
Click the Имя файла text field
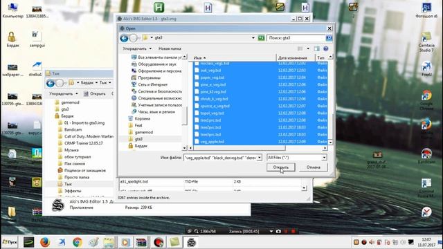coord(220,158)
